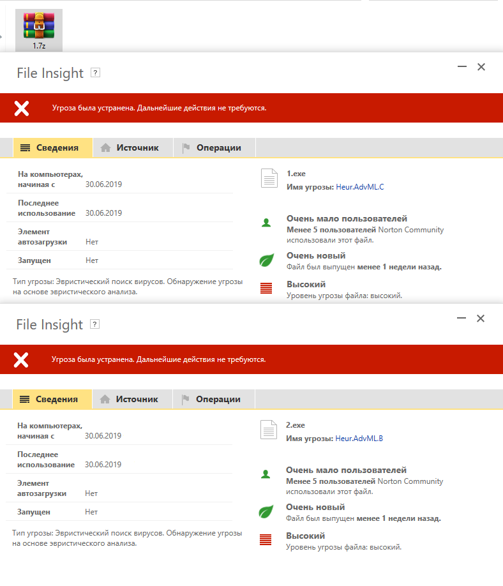Open Heur.AdvML.B threat name link
The width and height of the screenshot is (503, 586).
click(x=359, y=439)
